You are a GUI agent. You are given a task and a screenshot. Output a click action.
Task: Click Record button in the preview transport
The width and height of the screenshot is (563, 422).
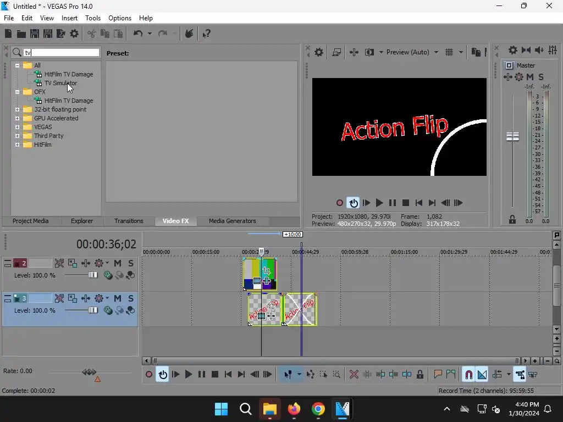[x=340, y=203]
